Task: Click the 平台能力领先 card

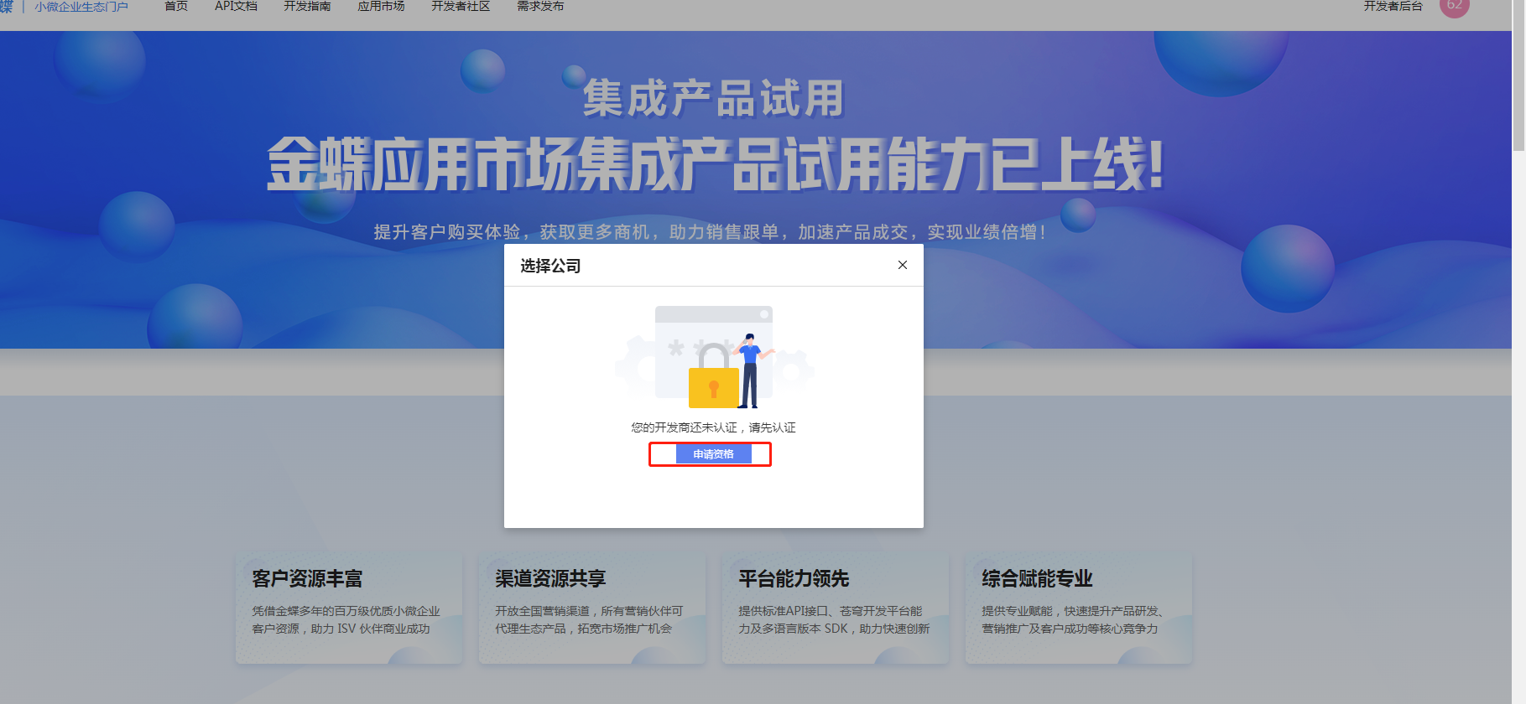Action: (836, 608)
